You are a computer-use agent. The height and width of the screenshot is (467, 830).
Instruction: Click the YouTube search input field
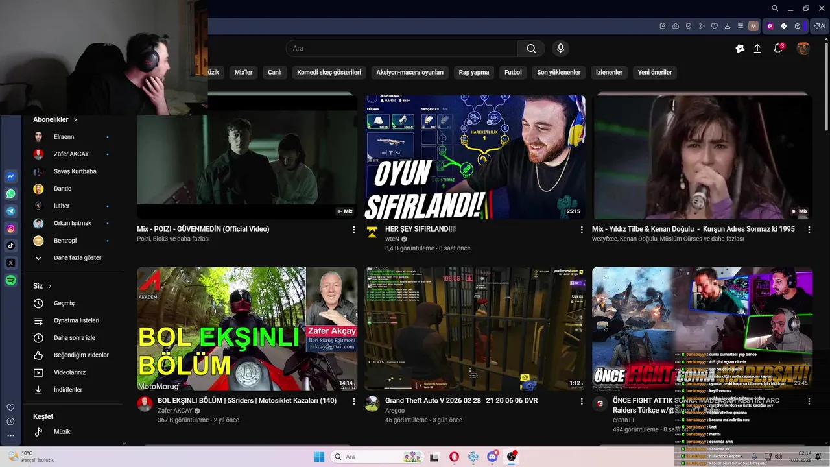point(401,48)
